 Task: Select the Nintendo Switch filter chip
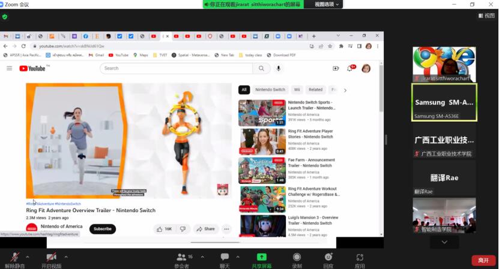point(270,89)
